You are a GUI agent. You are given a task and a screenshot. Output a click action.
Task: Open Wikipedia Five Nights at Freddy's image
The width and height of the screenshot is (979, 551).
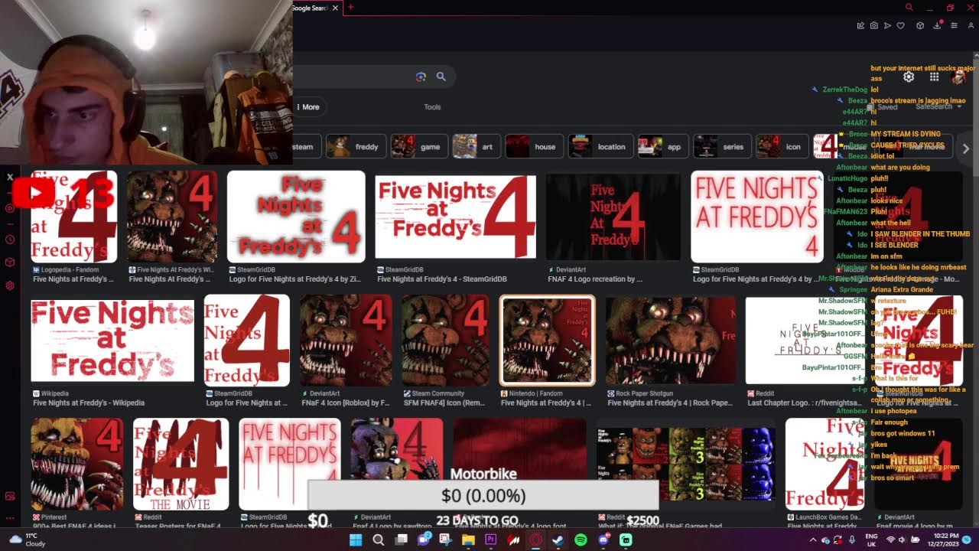pos(112,341)
